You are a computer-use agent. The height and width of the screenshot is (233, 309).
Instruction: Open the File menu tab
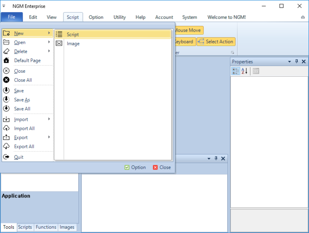[12, 17]
